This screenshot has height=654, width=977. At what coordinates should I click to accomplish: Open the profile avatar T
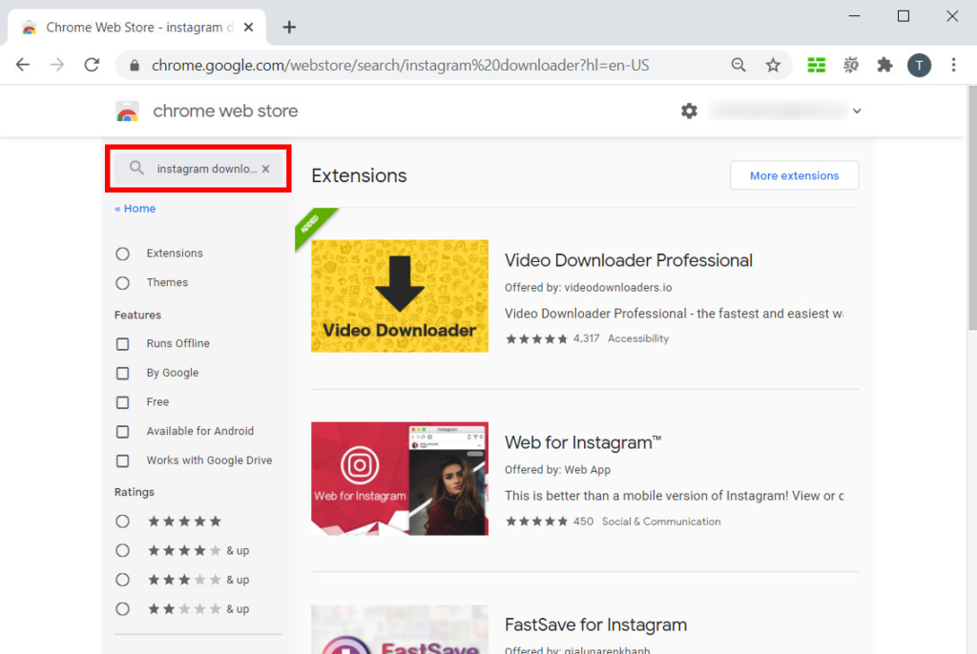pos(919,65)
